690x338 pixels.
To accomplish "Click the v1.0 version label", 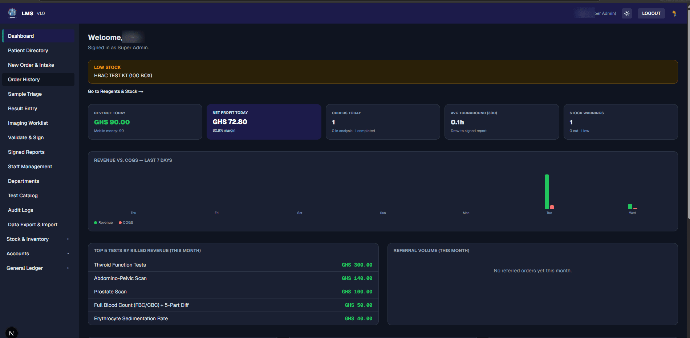I will click(x=41, y=13).
